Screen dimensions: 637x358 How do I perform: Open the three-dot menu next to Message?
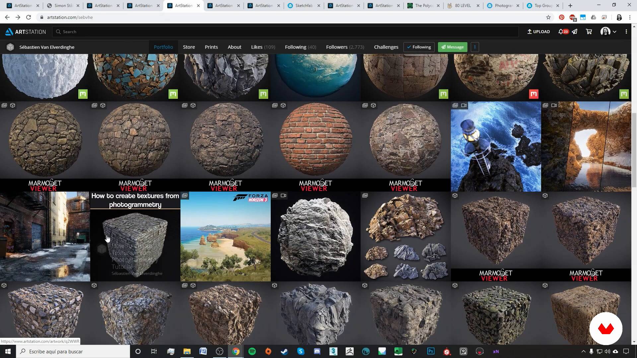coord(475,47)
